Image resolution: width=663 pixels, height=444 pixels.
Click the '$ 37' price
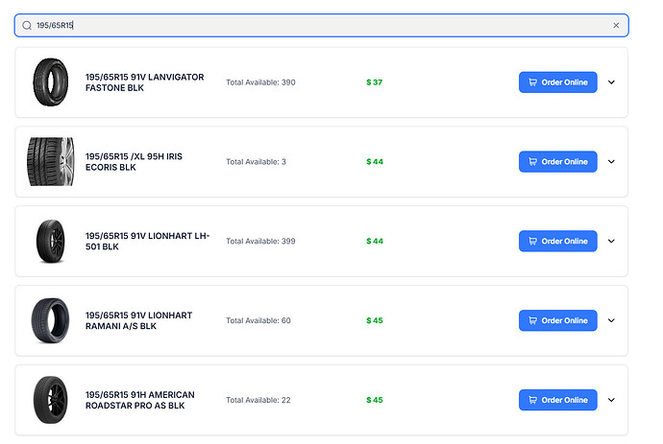point(374,82)
